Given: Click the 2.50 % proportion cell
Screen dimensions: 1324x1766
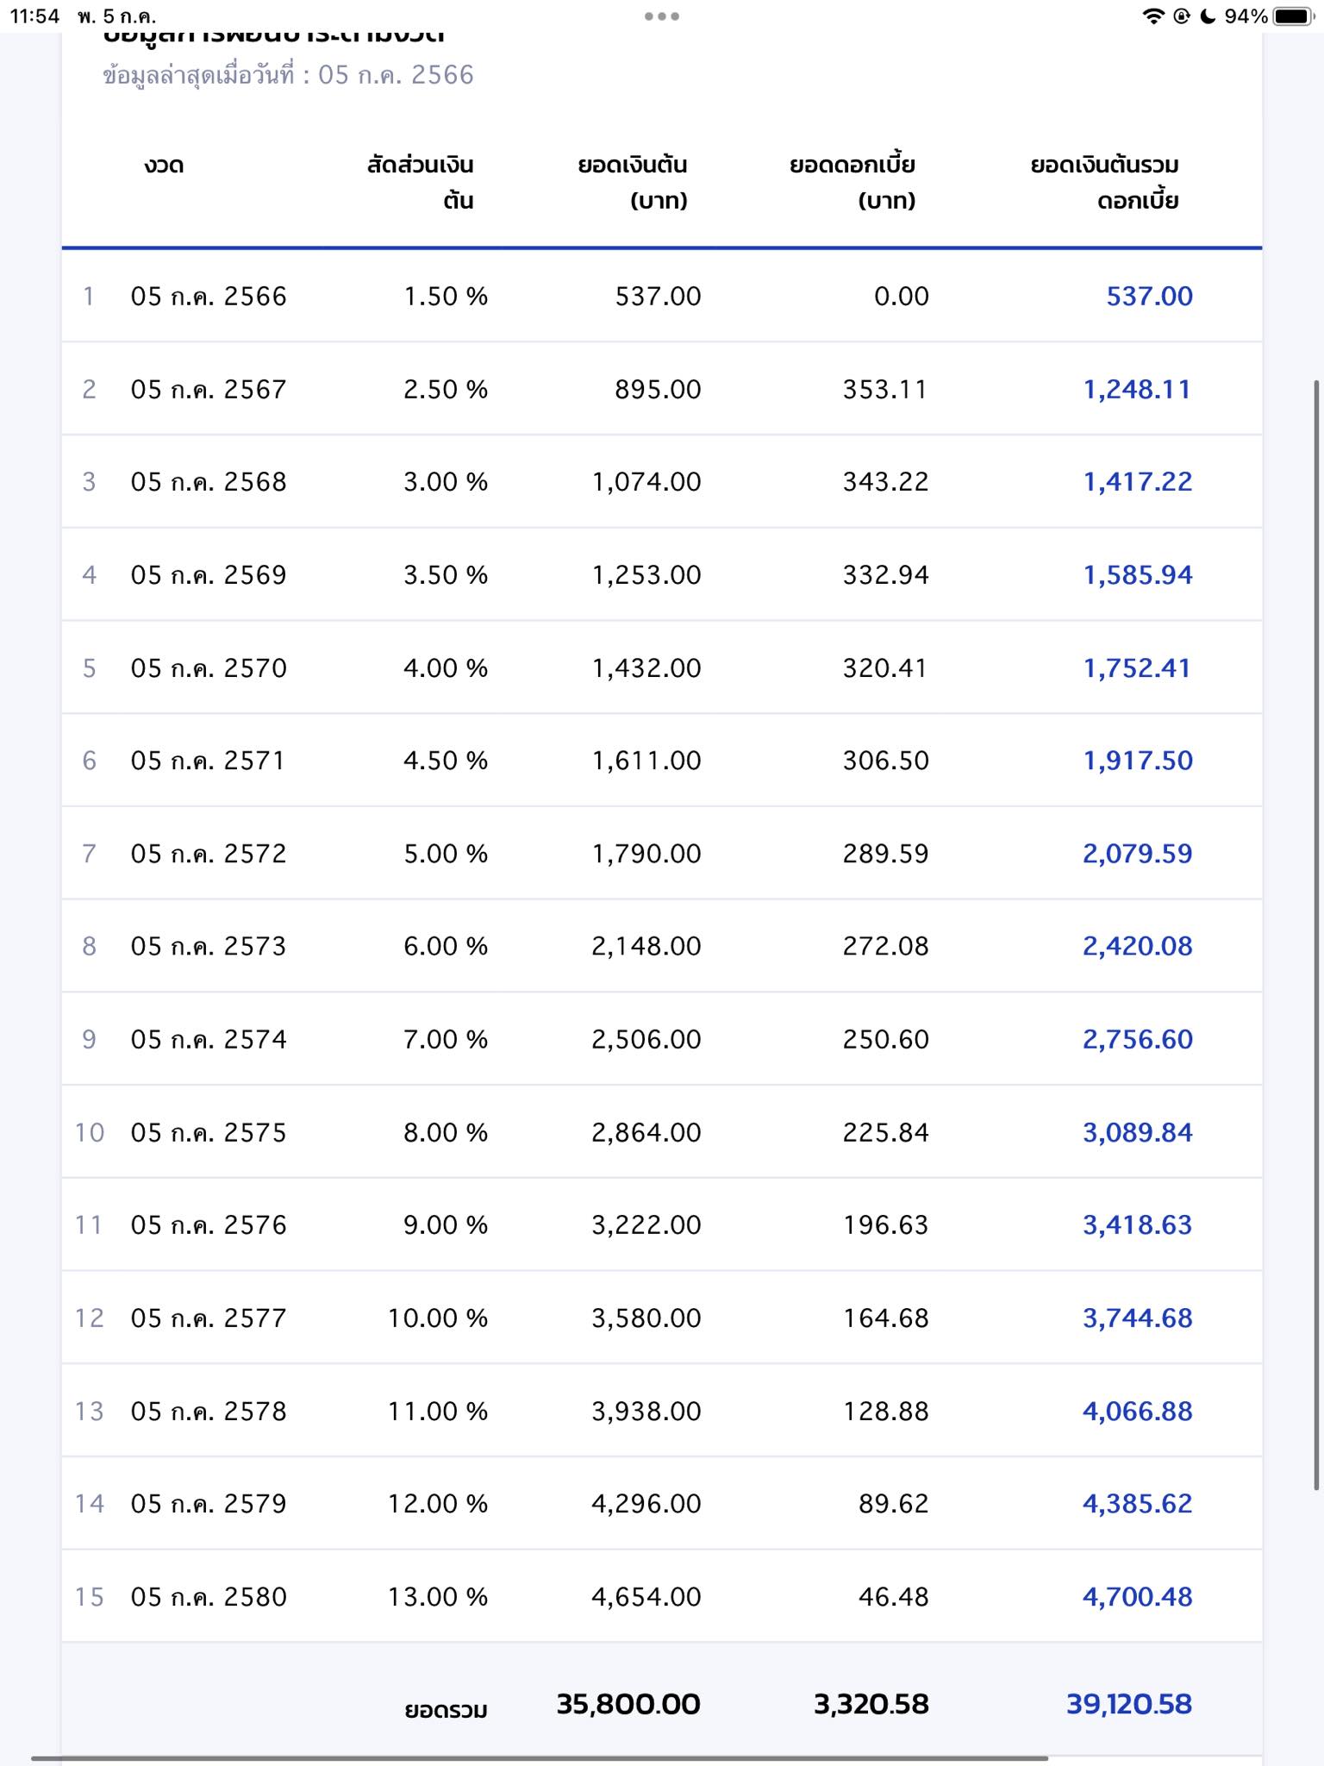Looking at the screenshot, I should [x=446, y=389].
